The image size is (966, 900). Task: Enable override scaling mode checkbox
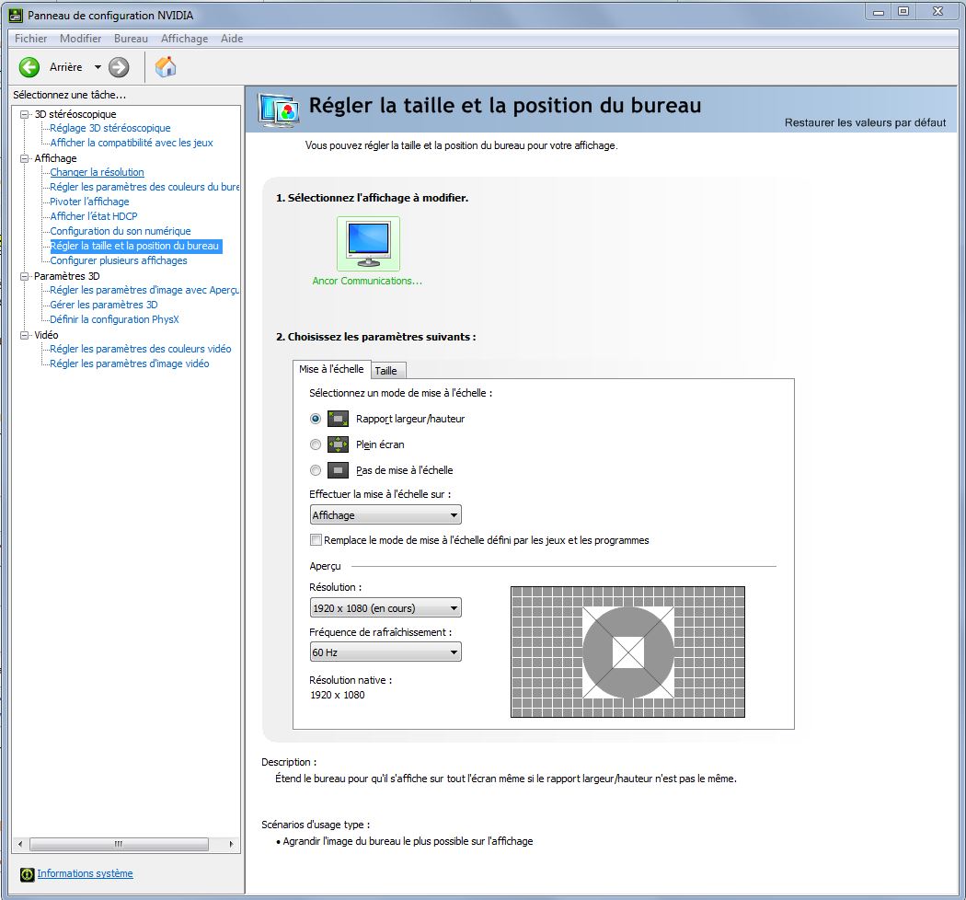[316, 540]
